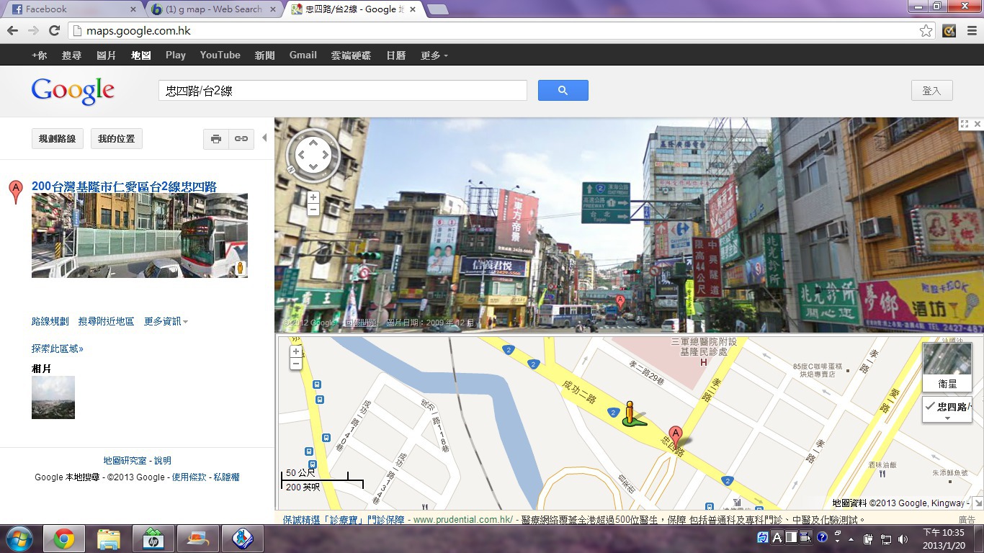Click the 探索此區域 link

pos(58,349)
